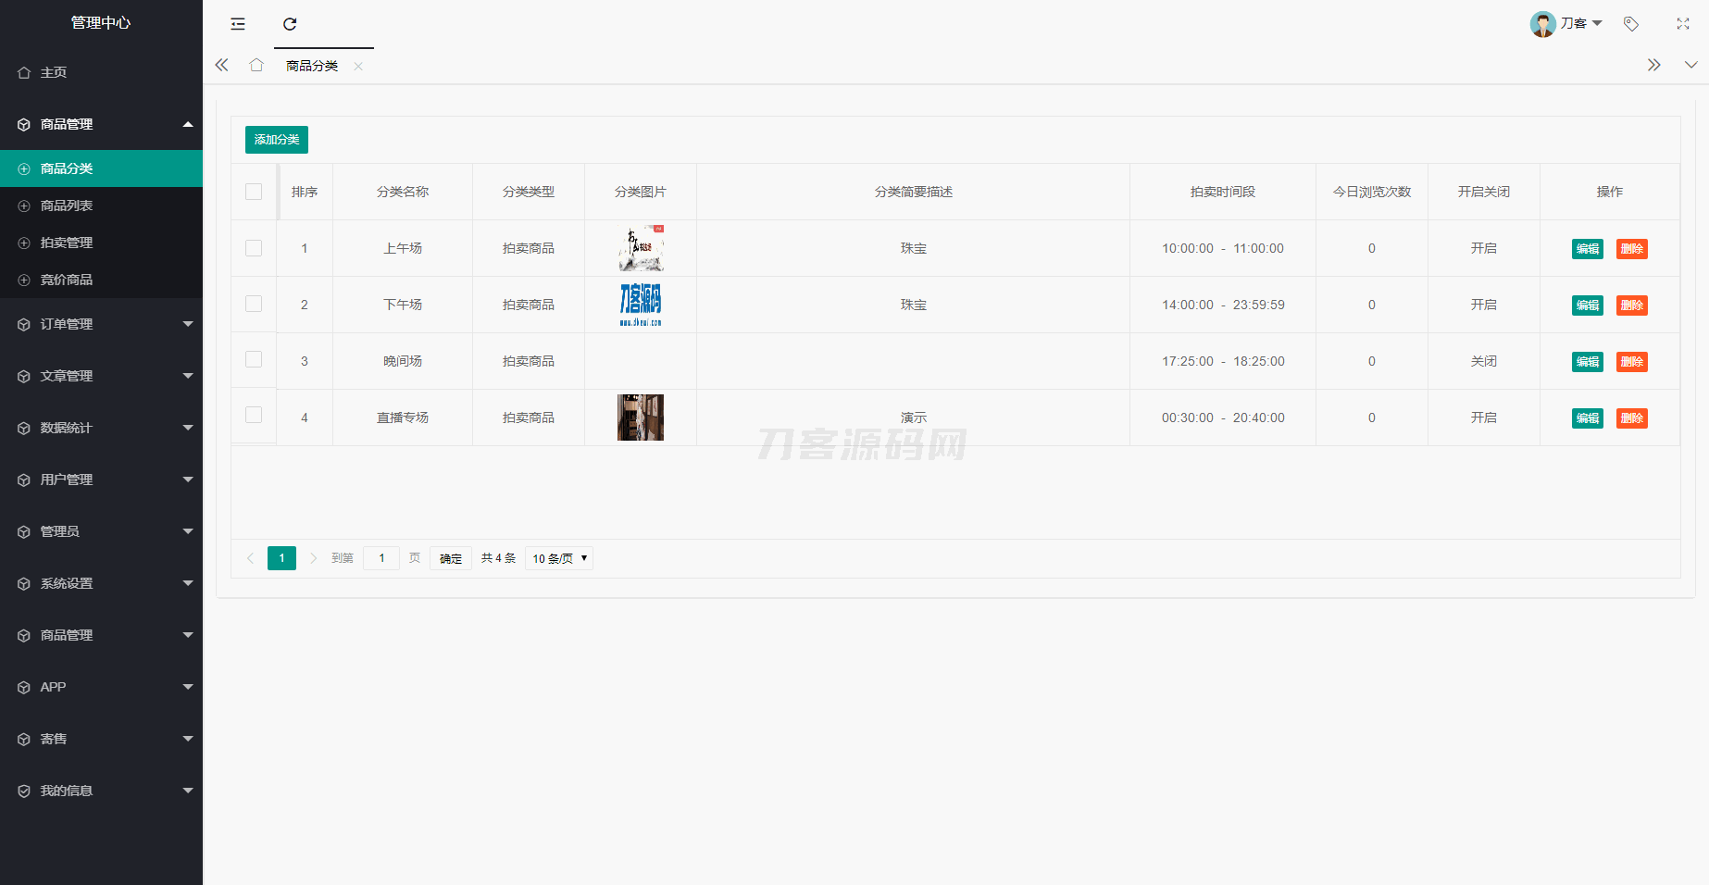Open the 10 条/页 page size dropdown
Viewport: 1709px width, 885px height.
coord(558,558)
